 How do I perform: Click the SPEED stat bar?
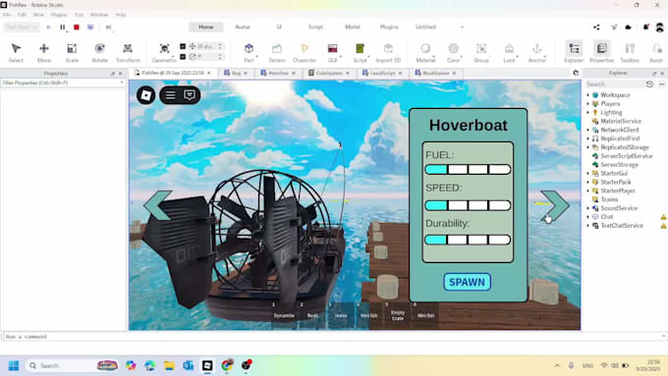(468, 206)
